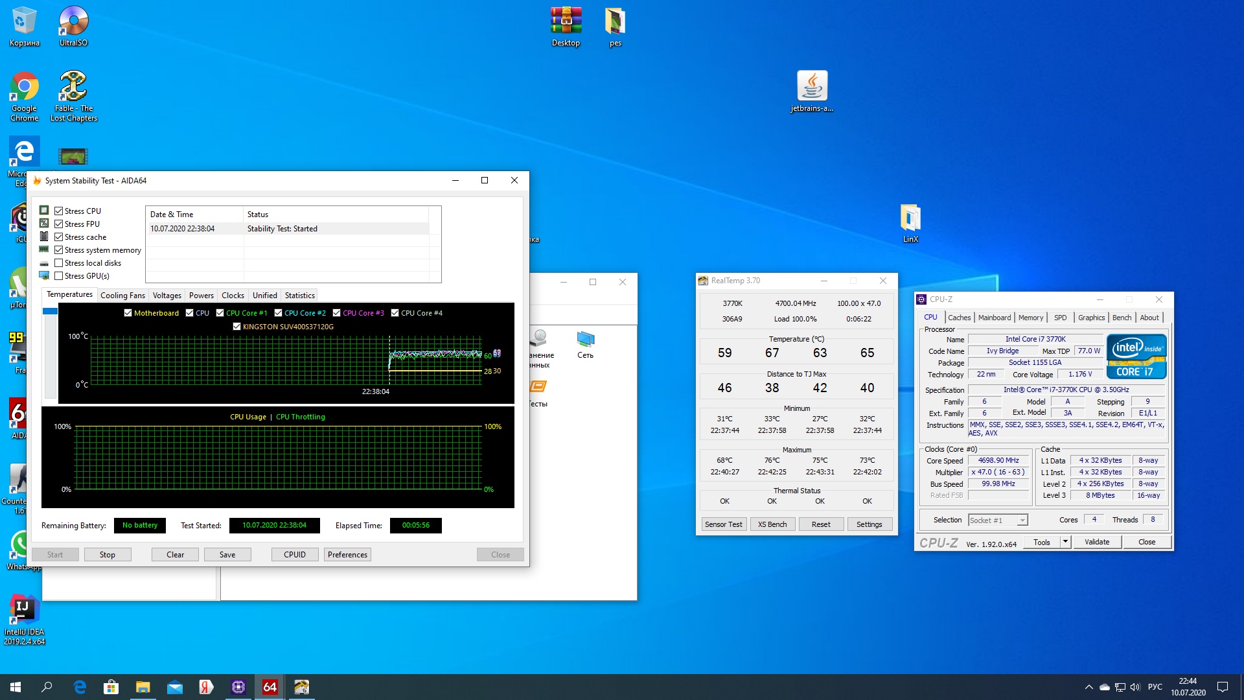Click CPU-Z icon in taskbar
1244x700 pixels.
[x=238, y=687]
